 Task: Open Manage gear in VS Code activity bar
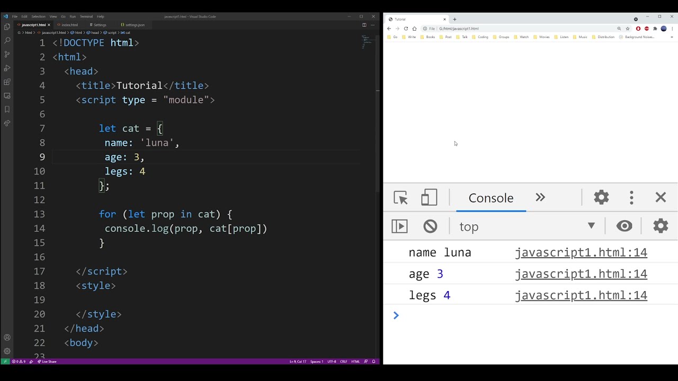coord(7,351)
